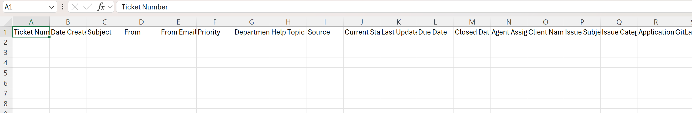This screenshot has width=692, height=113.
Task: Select entire row 5 via row header
Action: tap(6, 73)
